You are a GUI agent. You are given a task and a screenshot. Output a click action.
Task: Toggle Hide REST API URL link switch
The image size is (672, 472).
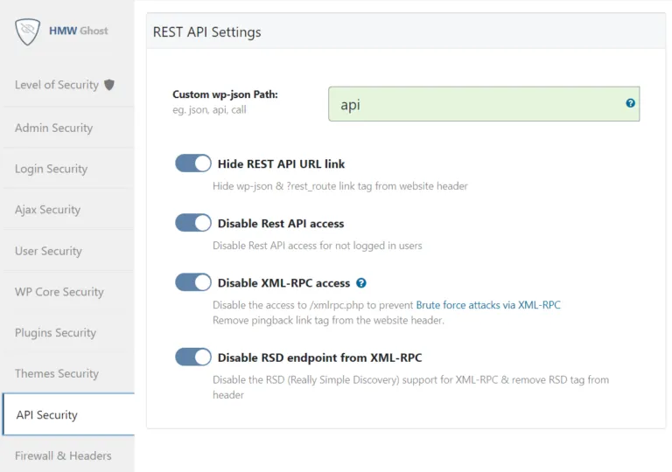(193, 163)
